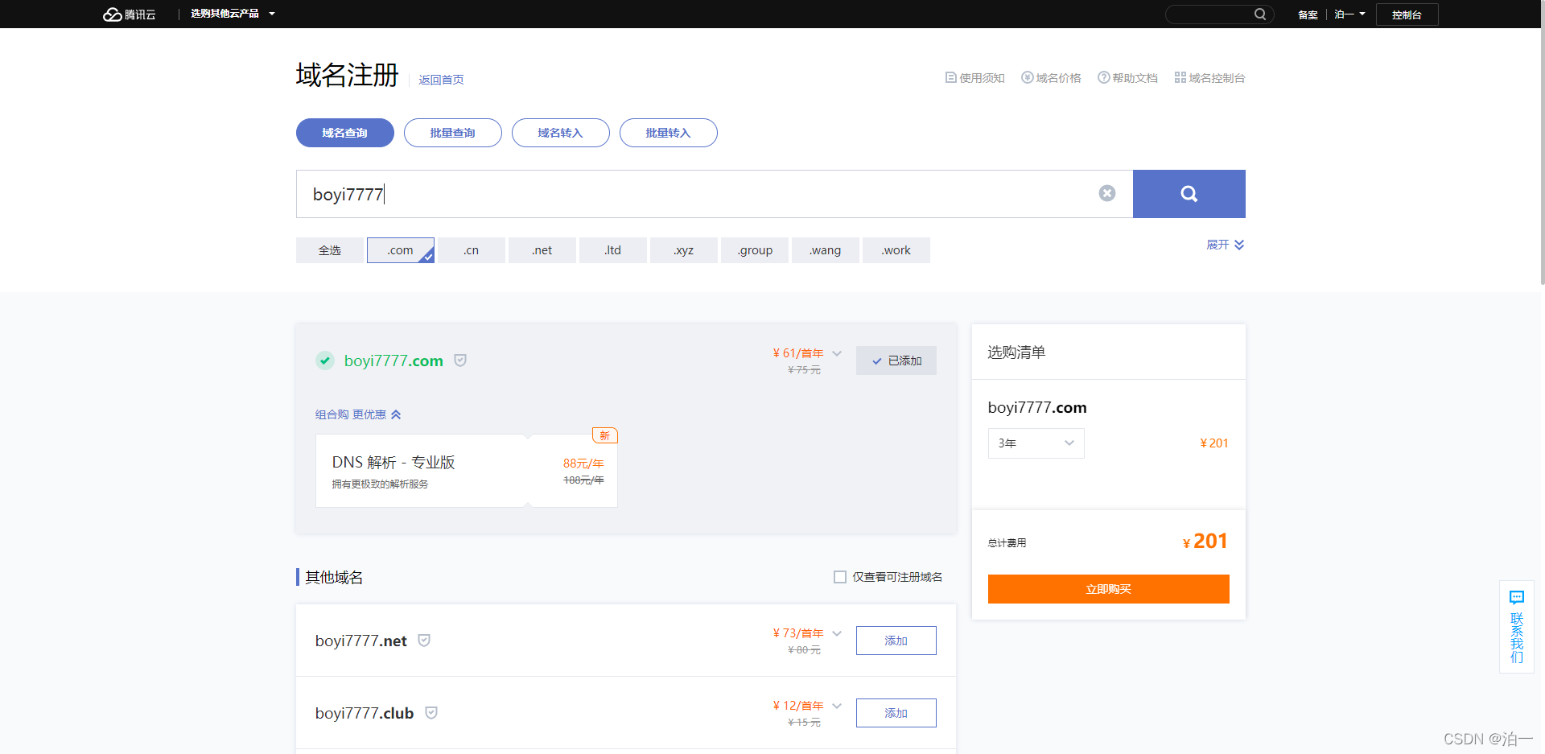The image size is (1545, 754).
Task: Expand more suffixes with 展开
Action: (1225, 245)
